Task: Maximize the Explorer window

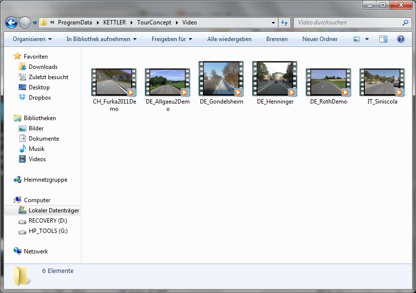Action: 382,5
